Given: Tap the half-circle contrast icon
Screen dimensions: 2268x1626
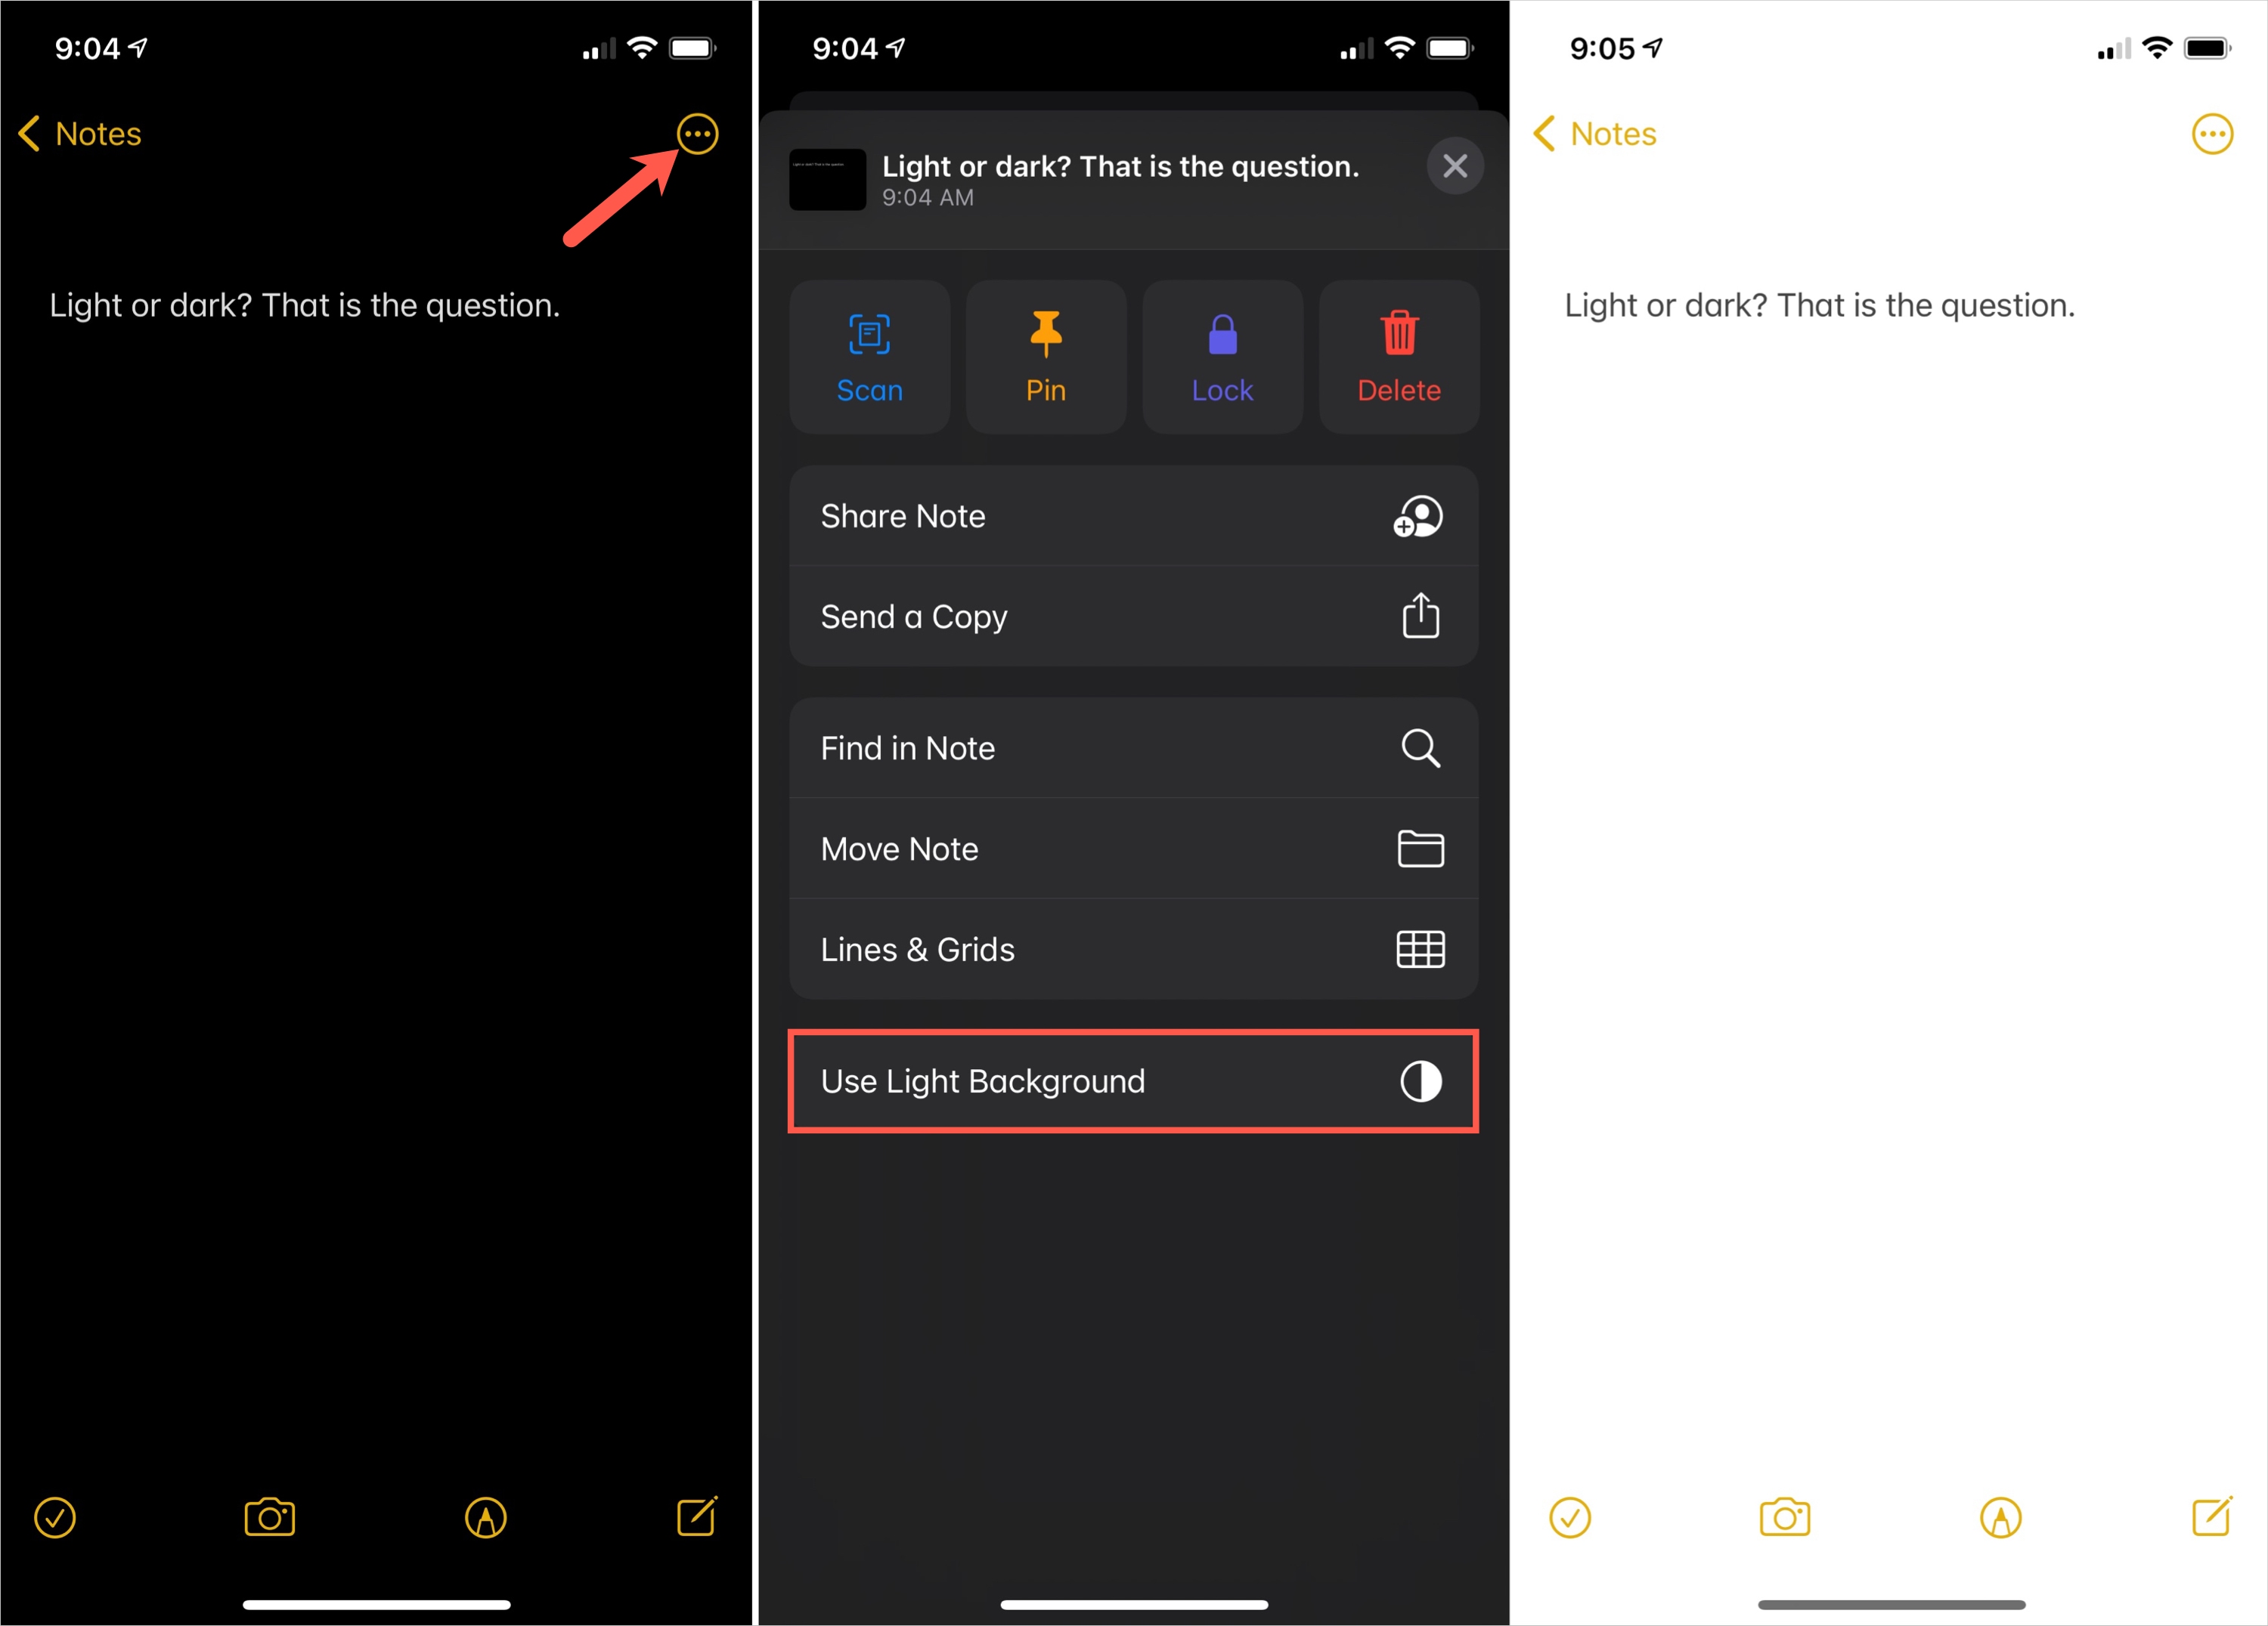Looking at the screenshot, I should tap(1423, 1079).
